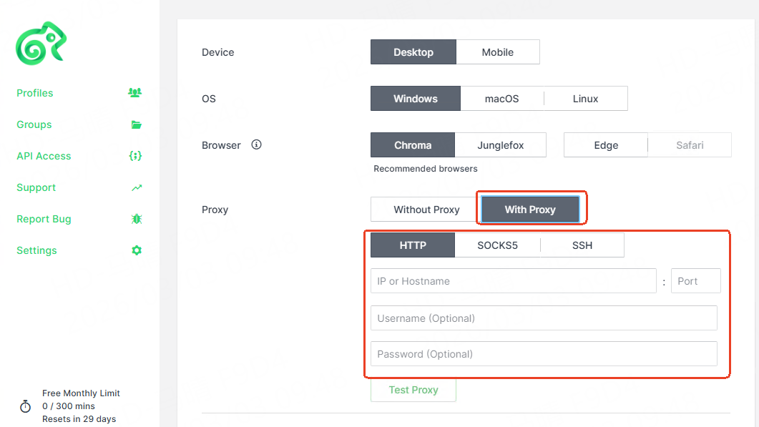Click the Settings gear icon
This screenshot has width=759, height=427.
(137, 250)
